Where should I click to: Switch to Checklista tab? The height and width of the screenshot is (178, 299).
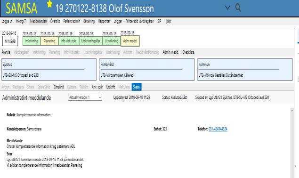(x=188, y=52)
